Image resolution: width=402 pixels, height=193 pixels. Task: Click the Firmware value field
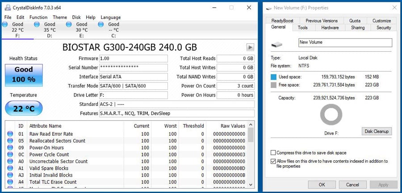pyautogui.click(x=134, y=59)
